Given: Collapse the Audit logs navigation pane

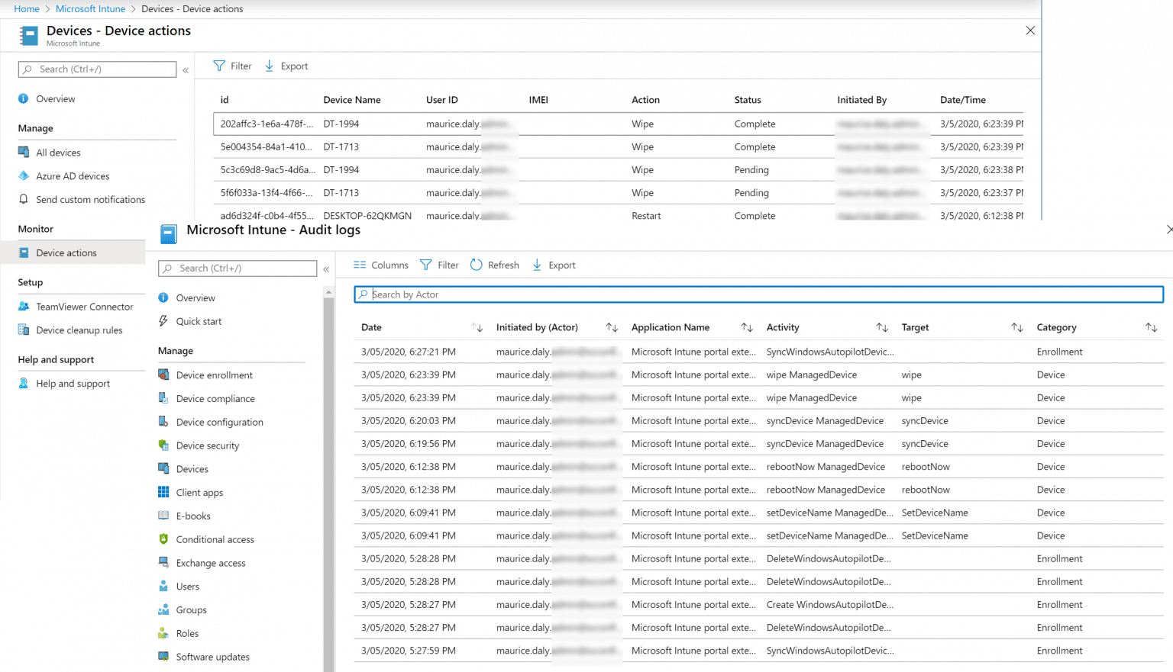Looking at the screenshot, I should (326, 268).
